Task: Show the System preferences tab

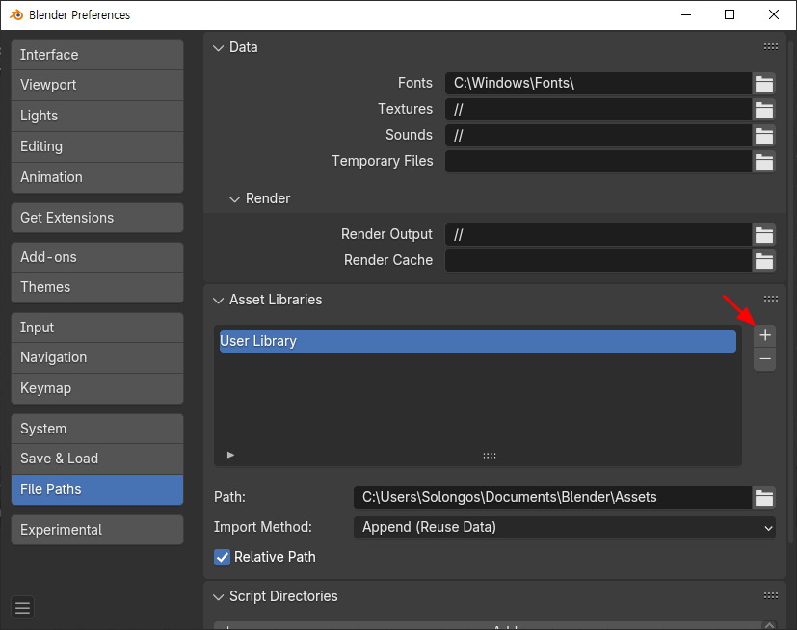Action: pyautogui.click(x=97, y=429)
